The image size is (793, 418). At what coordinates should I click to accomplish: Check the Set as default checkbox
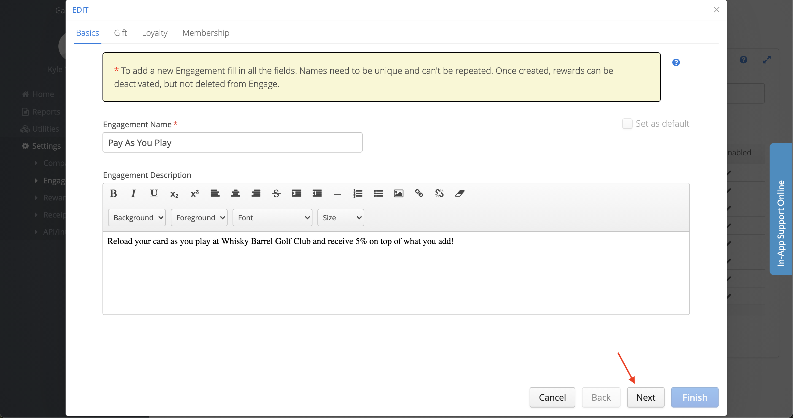[627, 124]
